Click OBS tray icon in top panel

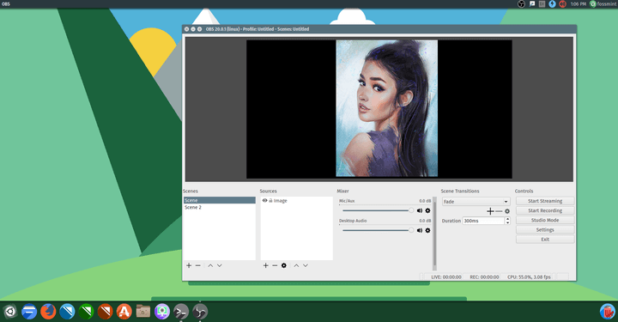[521, 4]
